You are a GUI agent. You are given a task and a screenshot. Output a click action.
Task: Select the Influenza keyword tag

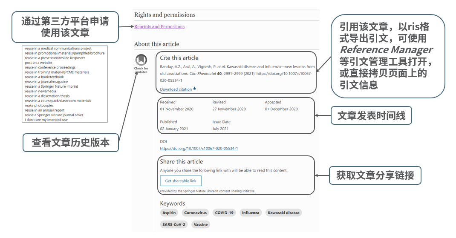click(251, 213)
